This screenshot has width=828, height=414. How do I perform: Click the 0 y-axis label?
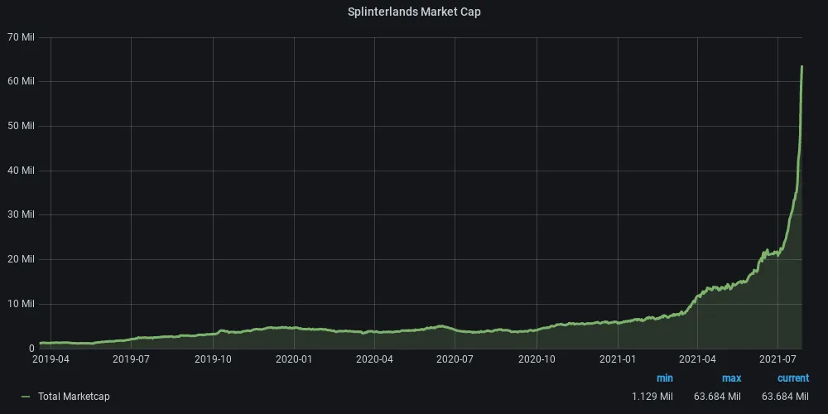(x=31, y=348)
